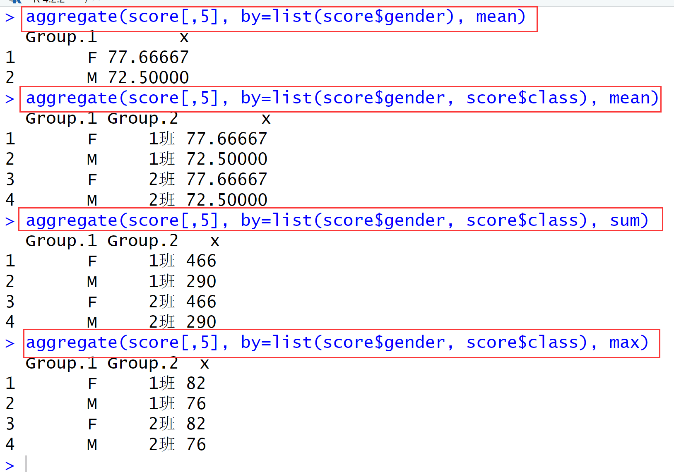Click the 76 value in the M 1班 row
This screenshot has height=472, width=674.
[x=196, y=403]
